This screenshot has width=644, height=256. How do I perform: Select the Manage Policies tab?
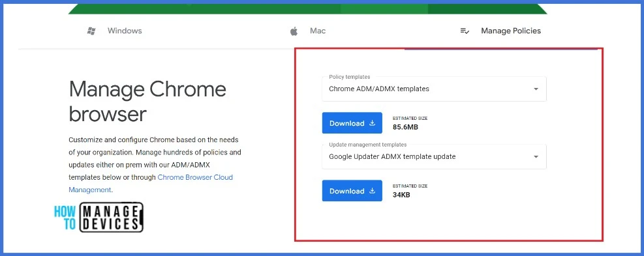pos(511,31)
